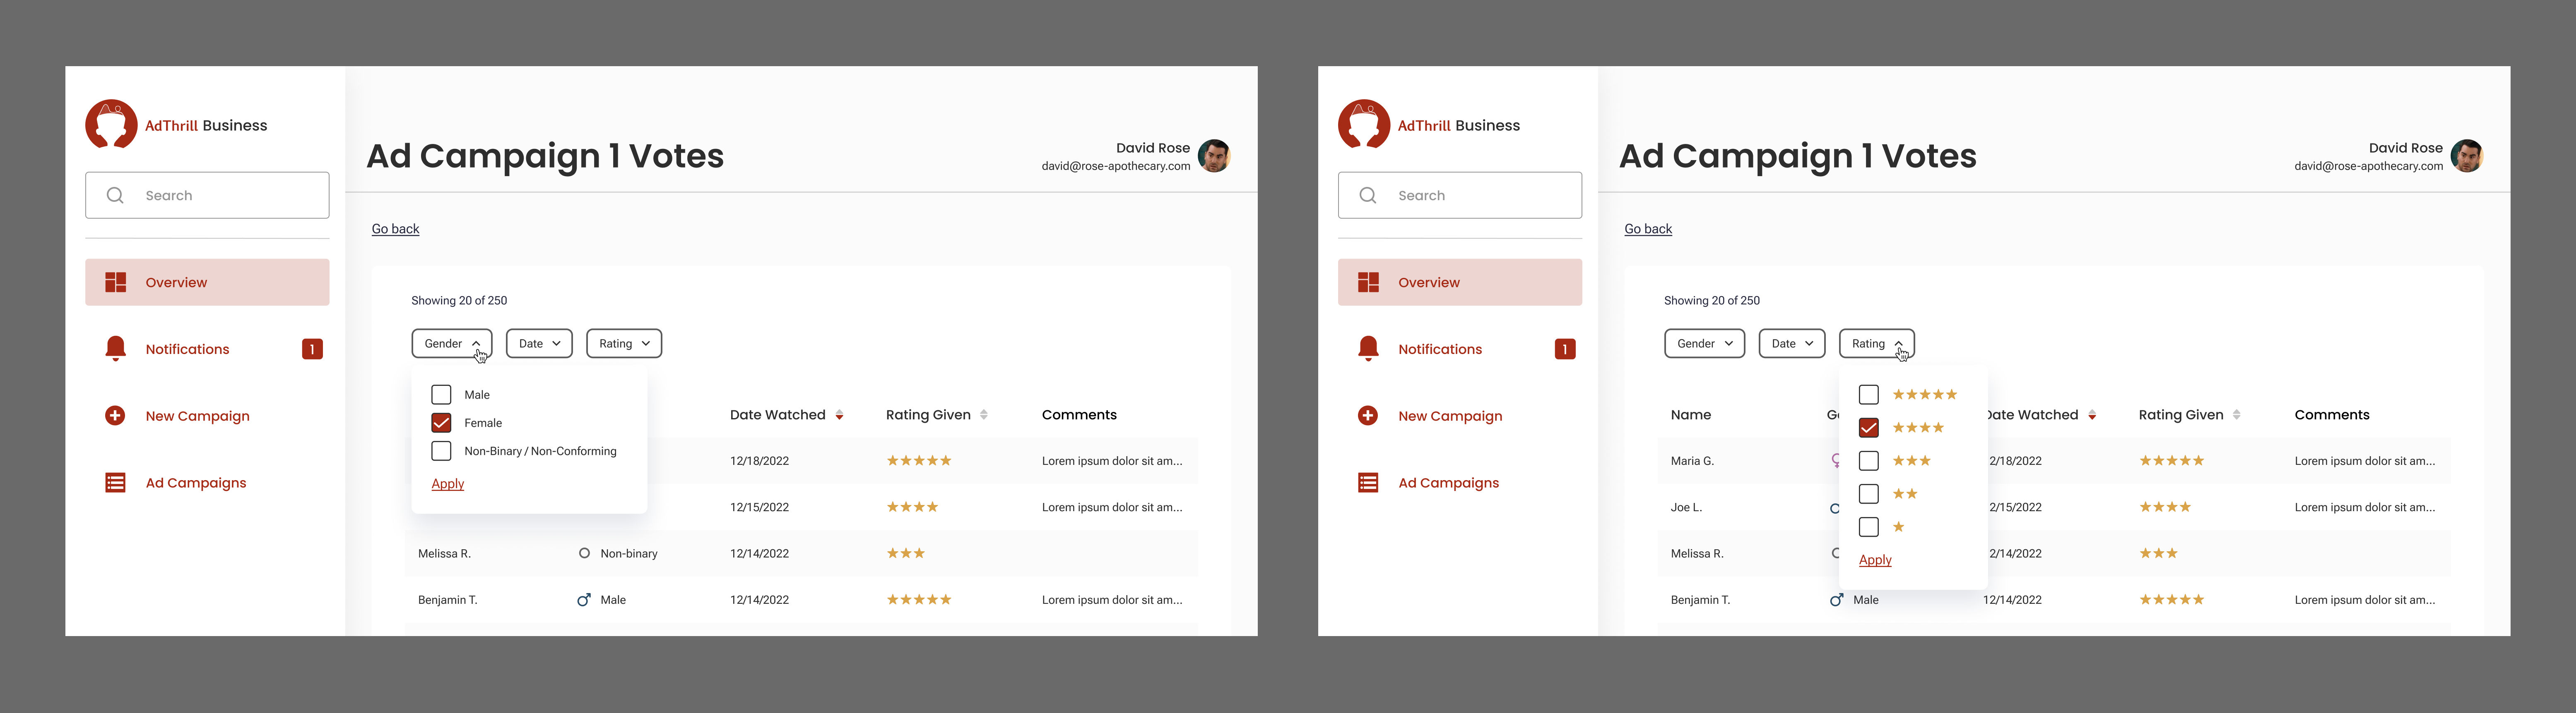Open the Date filter dropdown in right screen
Screen dimensions: 2576x713
[1792, 344]
